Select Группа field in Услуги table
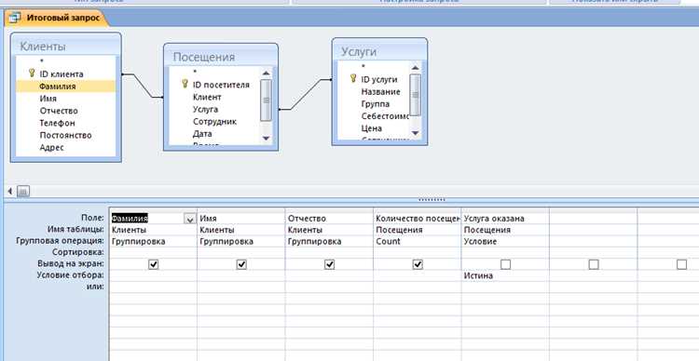The height and width of the screenshot is (361, 699). coord(374,103)
